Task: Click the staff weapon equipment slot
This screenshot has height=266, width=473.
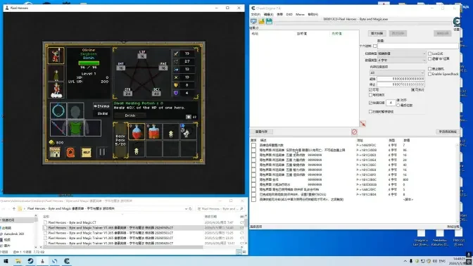Action: [58, 128]
